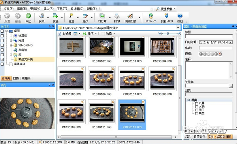Click the Filter (过滤器) icon

point(60,34)
